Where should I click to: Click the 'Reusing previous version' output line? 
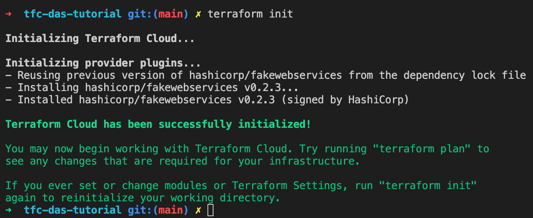(x=266, y=75)
